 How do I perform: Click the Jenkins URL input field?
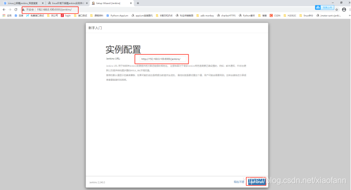(163, 59)
